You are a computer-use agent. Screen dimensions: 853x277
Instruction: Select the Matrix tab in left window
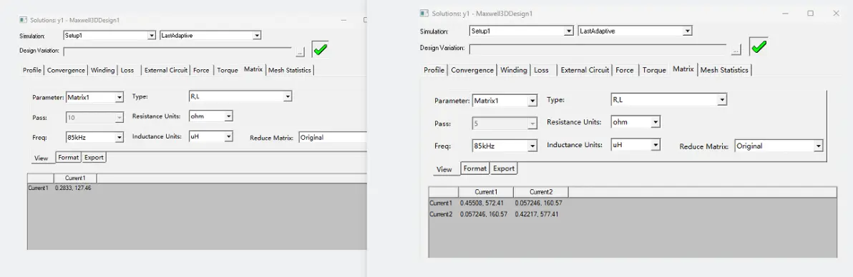click(x=253, y=69)
